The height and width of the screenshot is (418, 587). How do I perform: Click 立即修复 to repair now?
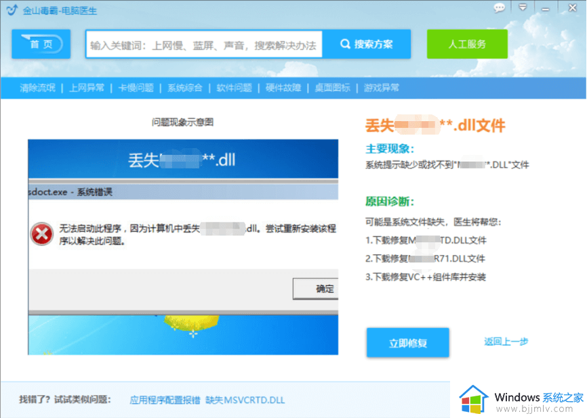[407, 342]
